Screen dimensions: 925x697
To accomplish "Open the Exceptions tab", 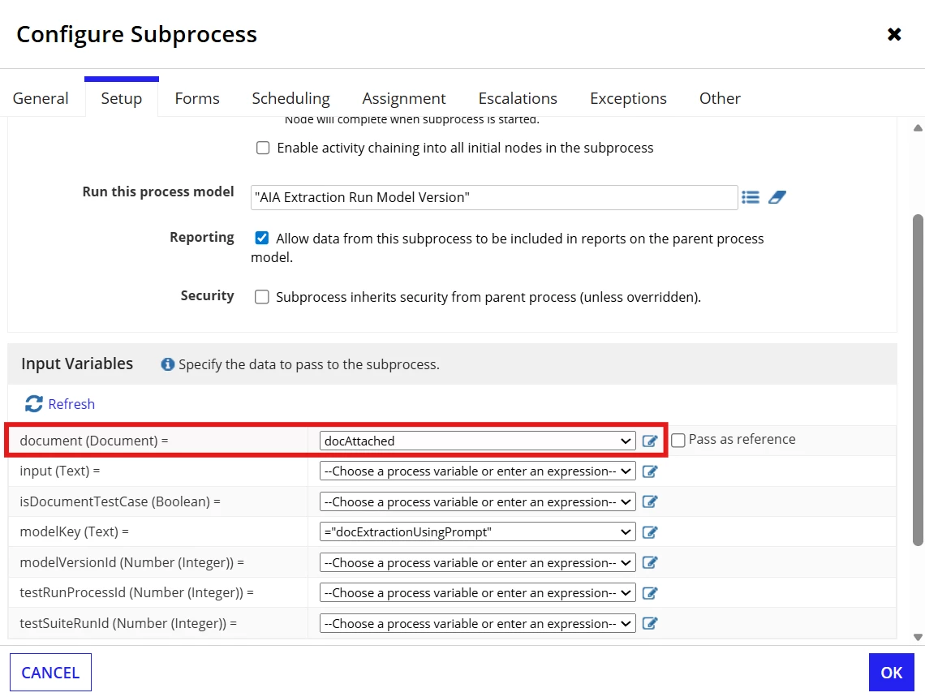I will [628, 98].
